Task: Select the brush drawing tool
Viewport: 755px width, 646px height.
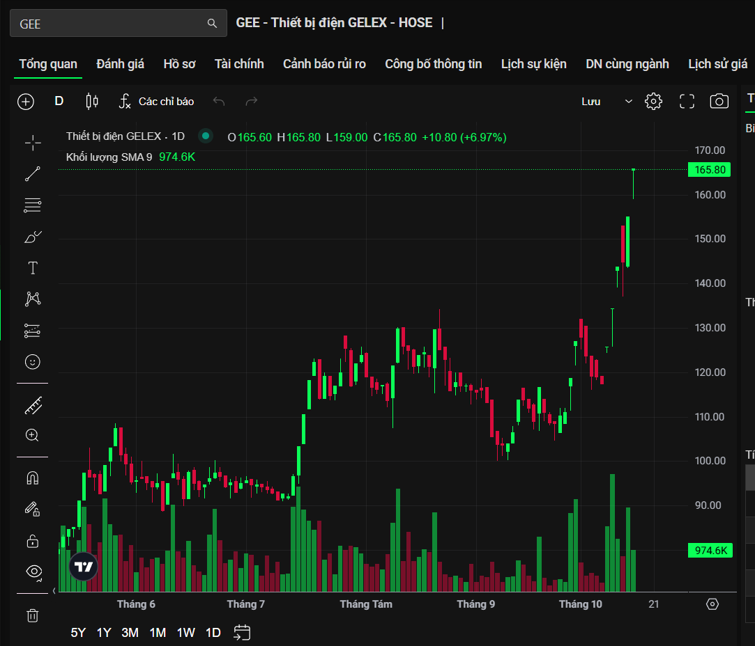Action: pyautogui.click(x=33, y=237)
